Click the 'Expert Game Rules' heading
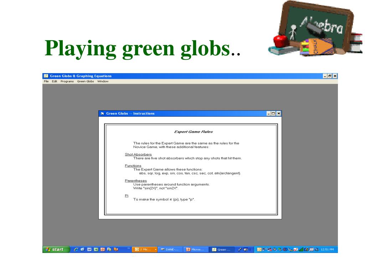 click(194, 132)
